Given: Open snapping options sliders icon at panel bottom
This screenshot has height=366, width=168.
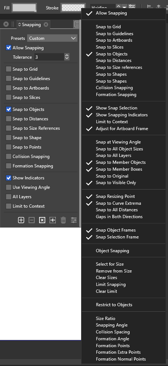Looking at the screenshot, I should coord(74,220).
